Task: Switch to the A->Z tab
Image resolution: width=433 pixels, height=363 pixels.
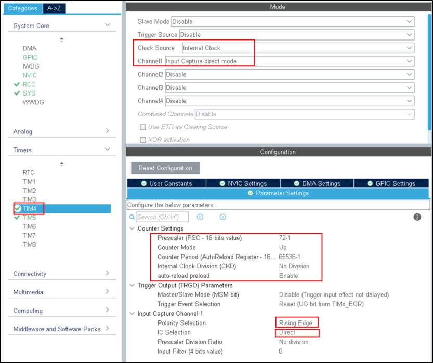Action: pyautogui.click(x=53, y=8)
